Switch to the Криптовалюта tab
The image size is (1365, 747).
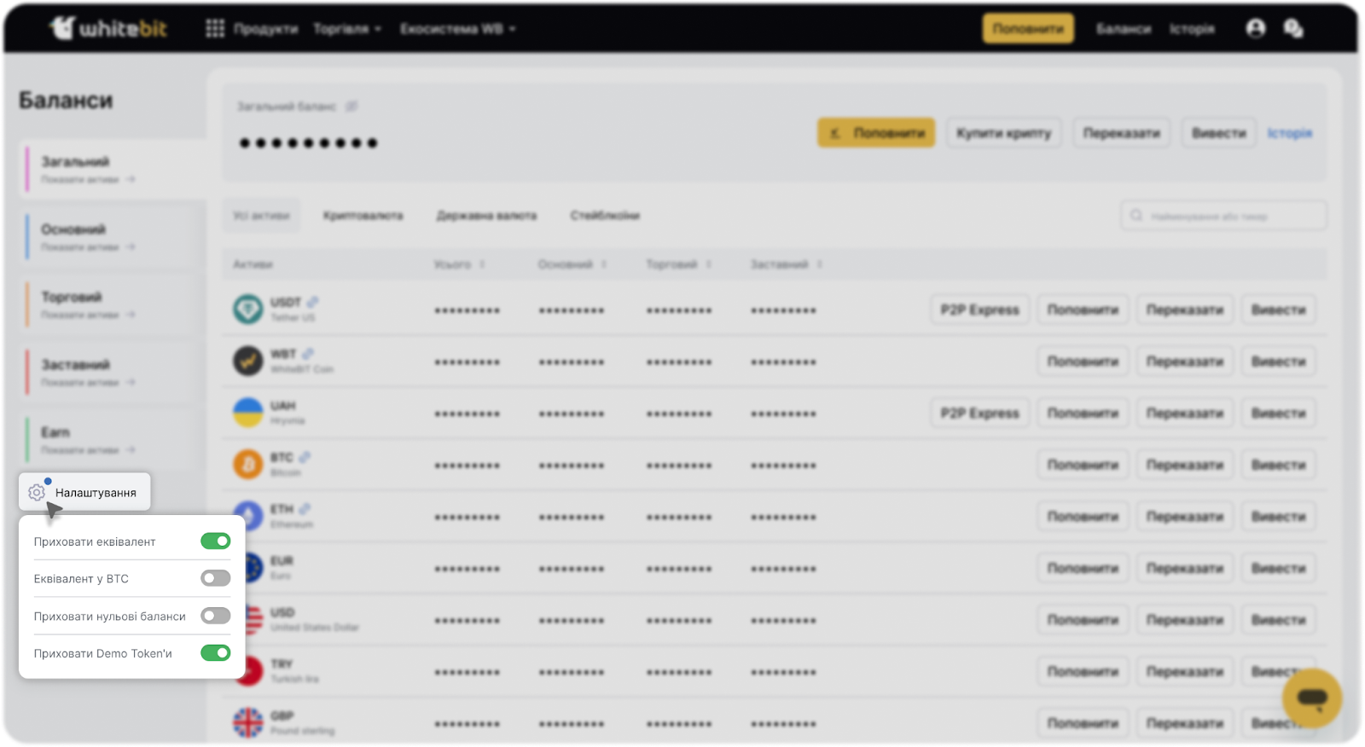coord(363,216)
